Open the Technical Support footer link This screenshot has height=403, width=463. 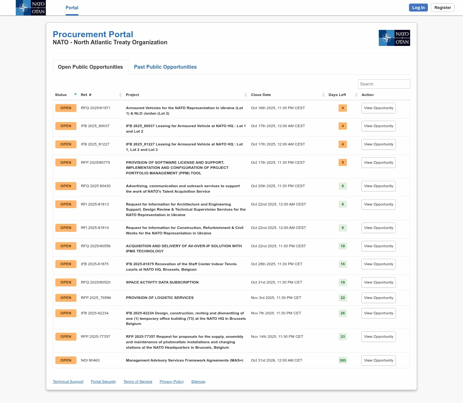(x=68, y=381)
